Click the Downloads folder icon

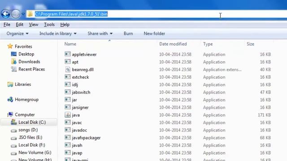click(x=14, y=62)
